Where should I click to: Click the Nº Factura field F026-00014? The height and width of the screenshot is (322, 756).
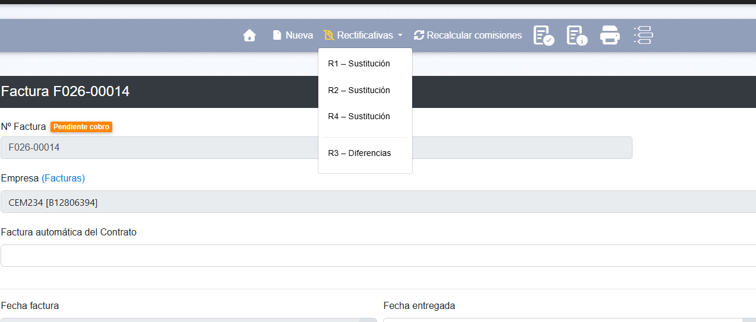(x=317, y=148)
